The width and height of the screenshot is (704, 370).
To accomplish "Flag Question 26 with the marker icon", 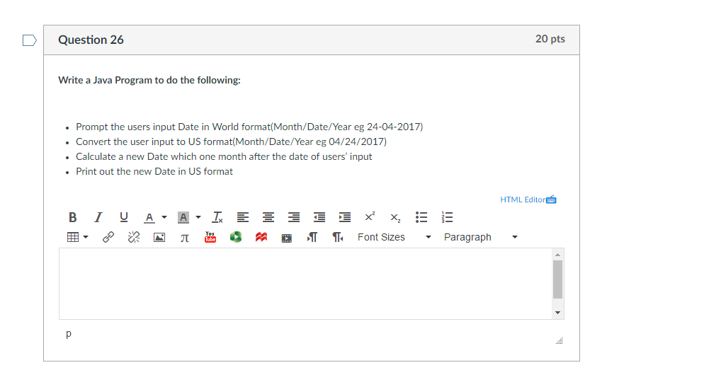I will pyautogui.click(x=29, y=40).
